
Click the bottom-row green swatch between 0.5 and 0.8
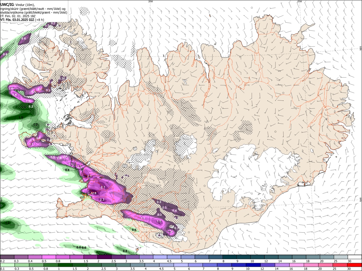(x=36, y=265)
